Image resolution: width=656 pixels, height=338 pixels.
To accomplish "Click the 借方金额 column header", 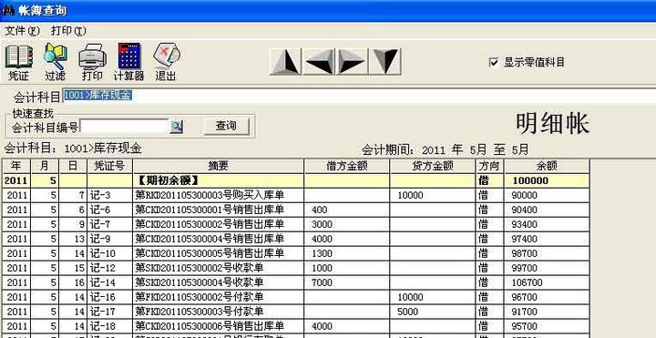I will (347, 166).
